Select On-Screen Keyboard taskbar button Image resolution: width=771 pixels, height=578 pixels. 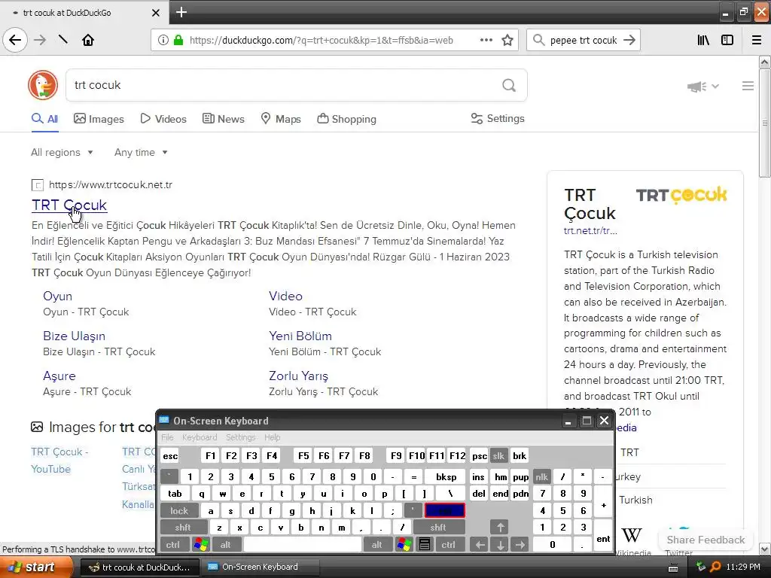pos(260,567)
